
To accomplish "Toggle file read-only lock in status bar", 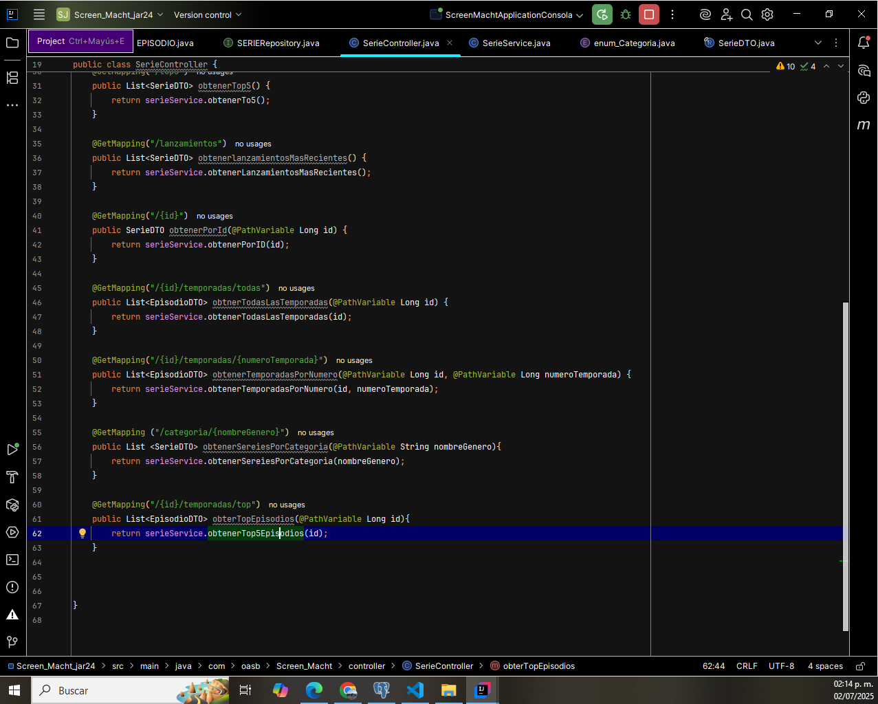I will coord(860,666).
